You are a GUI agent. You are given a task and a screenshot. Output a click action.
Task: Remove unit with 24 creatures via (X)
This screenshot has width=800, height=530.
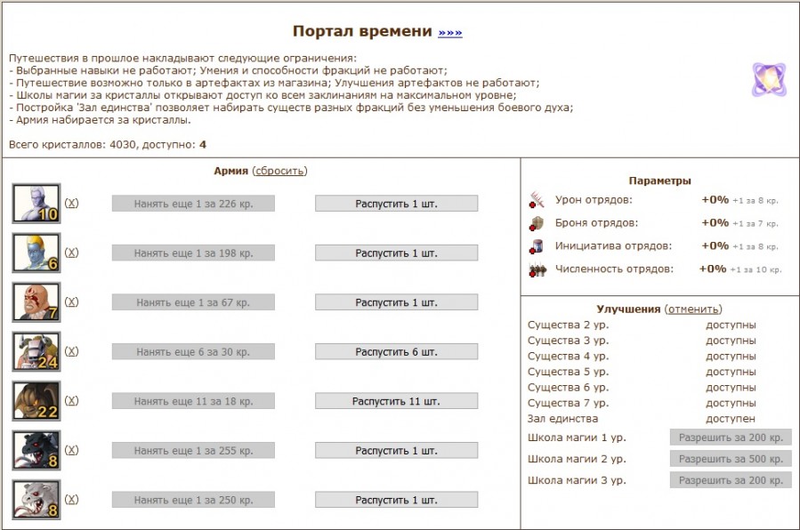click(71, 351)
